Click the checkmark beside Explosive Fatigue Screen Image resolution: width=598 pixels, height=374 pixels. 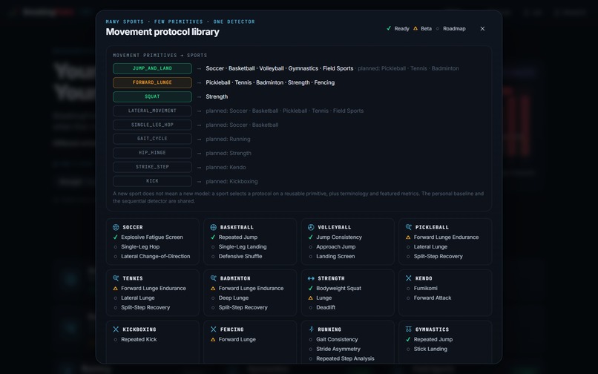pyautogui.click(x=115, y=237)
